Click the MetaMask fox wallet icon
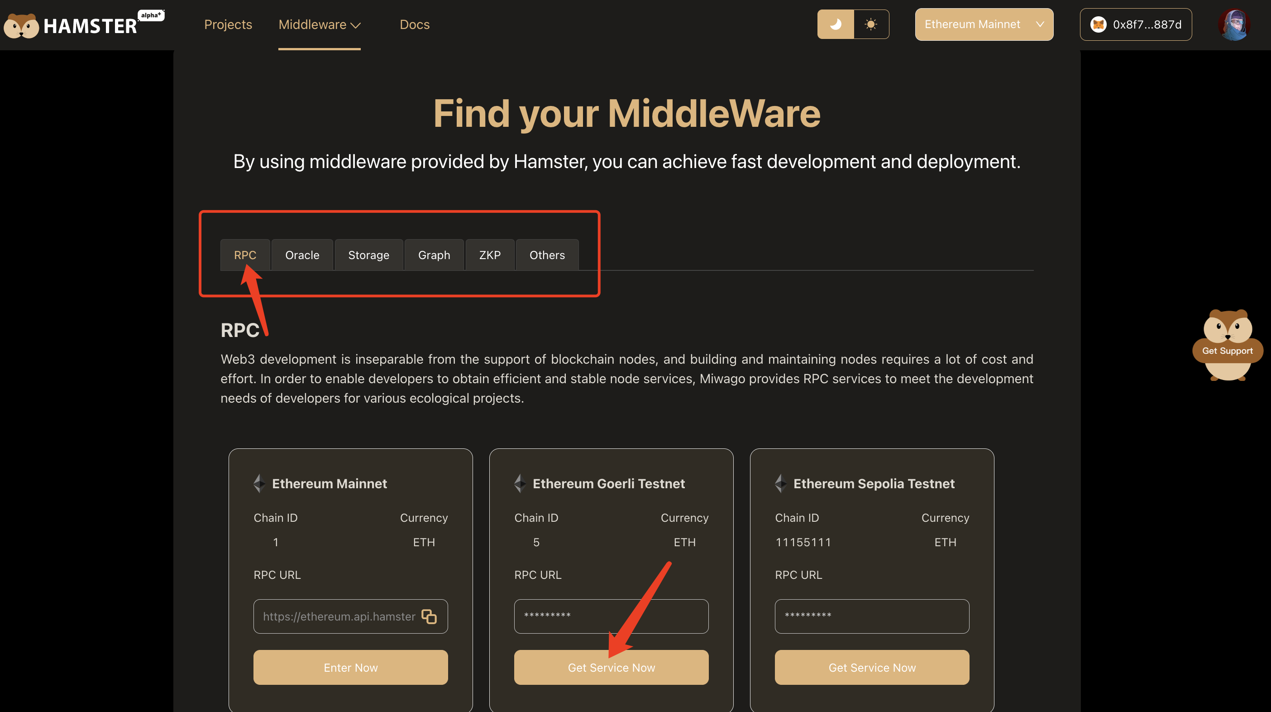1271x712 pixels. point(1098,24)
